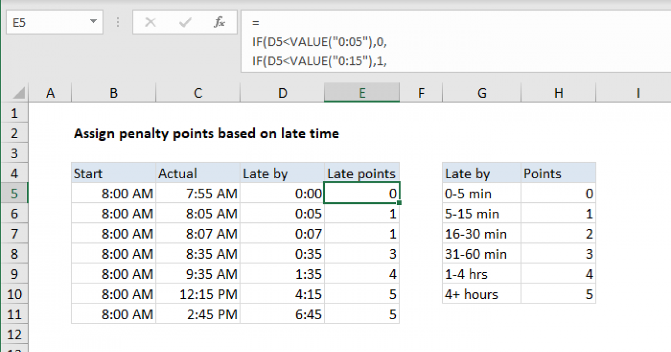This screenshot has width=671, height=352.
Task: Select column header D
Action: (282, 93)
